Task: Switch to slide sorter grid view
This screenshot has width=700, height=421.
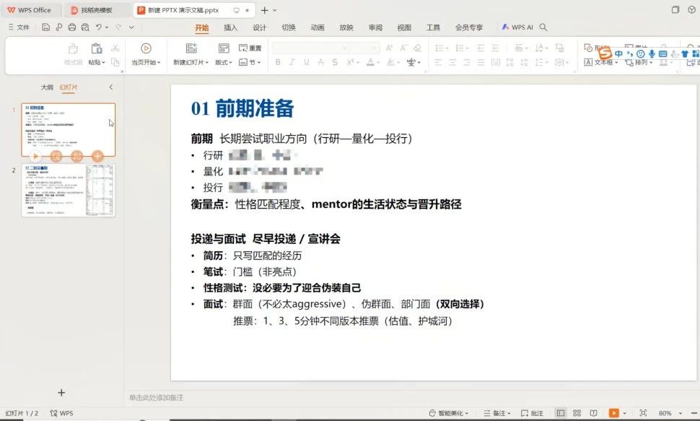Action: [577, 413]
